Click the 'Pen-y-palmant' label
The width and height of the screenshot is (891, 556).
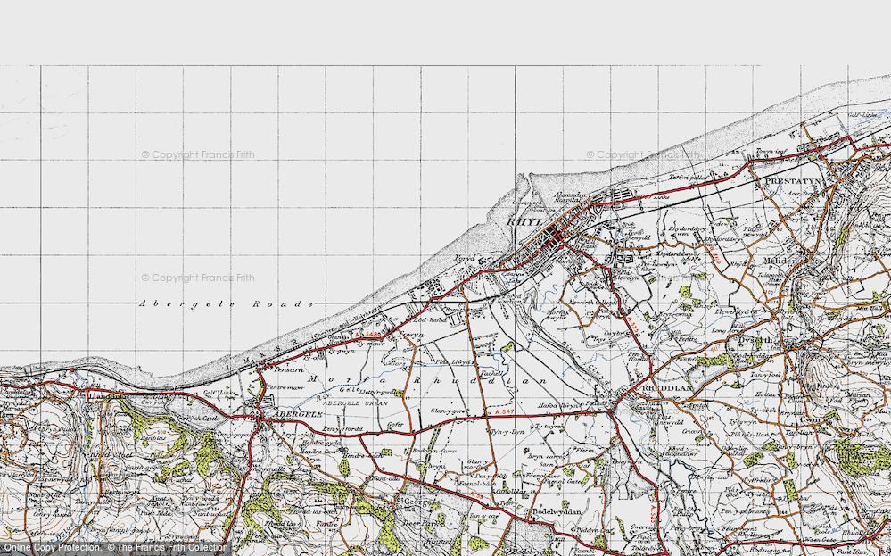coord(742,511)
